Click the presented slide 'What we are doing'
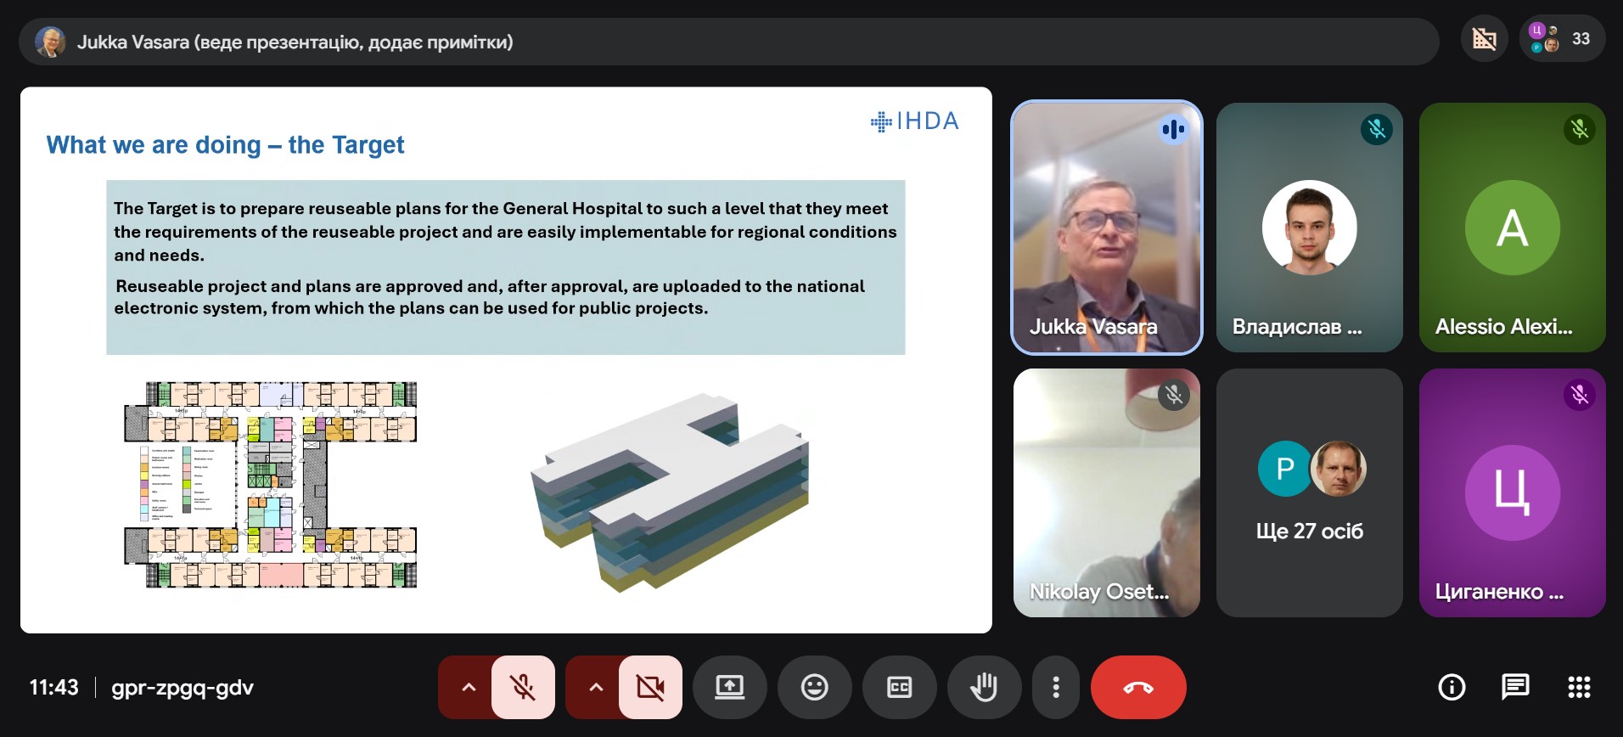 coord(506,360)
